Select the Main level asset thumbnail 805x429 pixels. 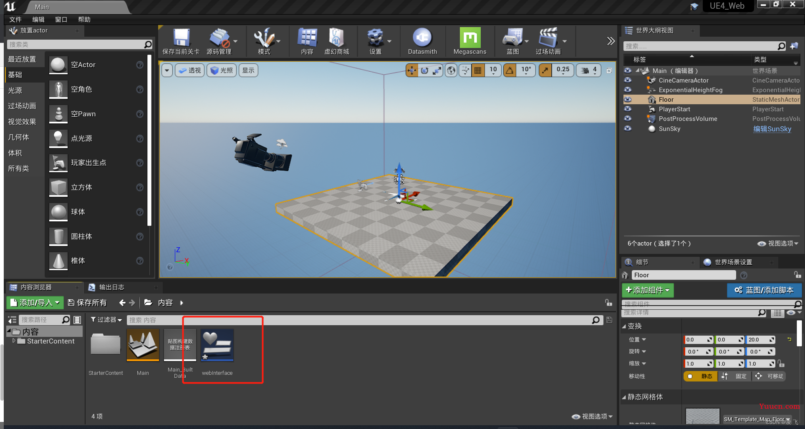pos(143,345)
